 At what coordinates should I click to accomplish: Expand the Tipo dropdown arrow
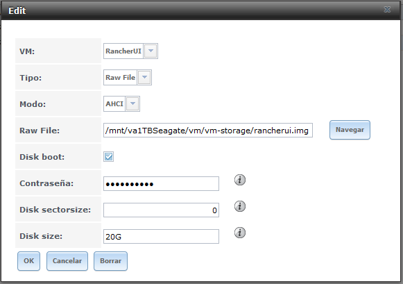pos(144,78)
